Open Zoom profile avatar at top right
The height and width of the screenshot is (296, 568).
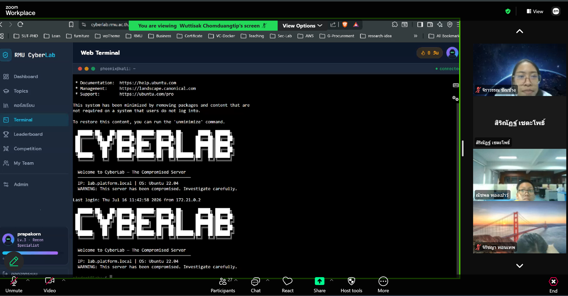coord(556,11)
